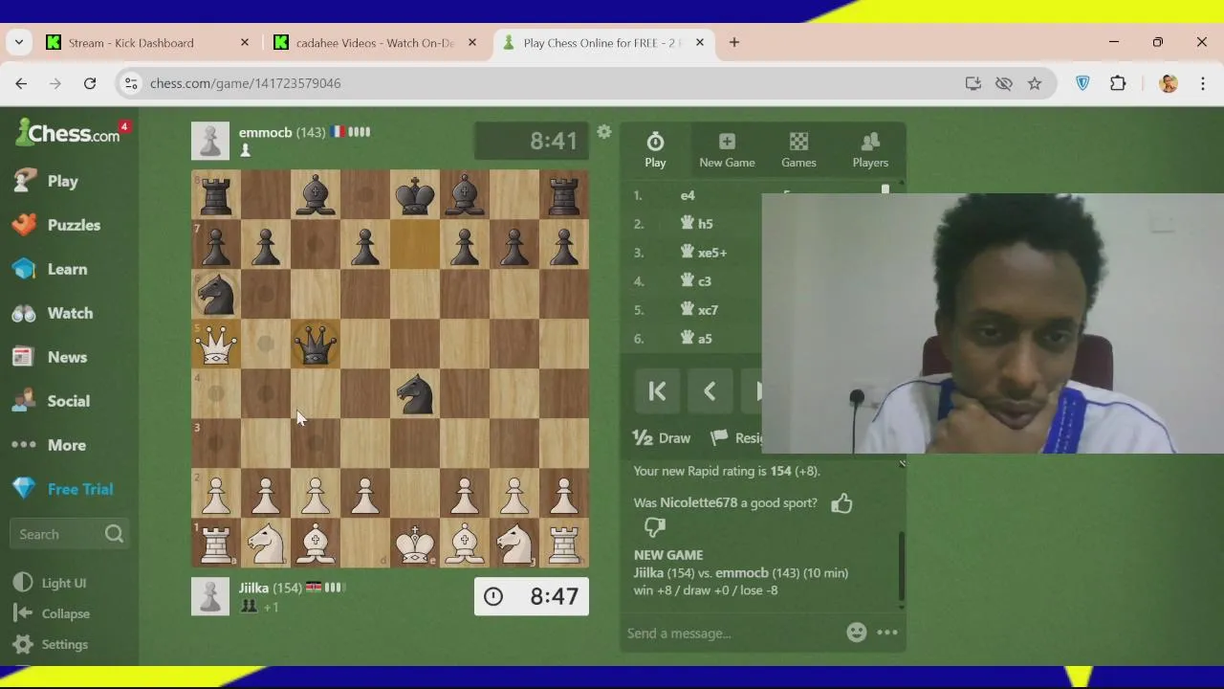Click the black knight on a6
This screenshot has height=689, width=1224.
tap(216, 295)
